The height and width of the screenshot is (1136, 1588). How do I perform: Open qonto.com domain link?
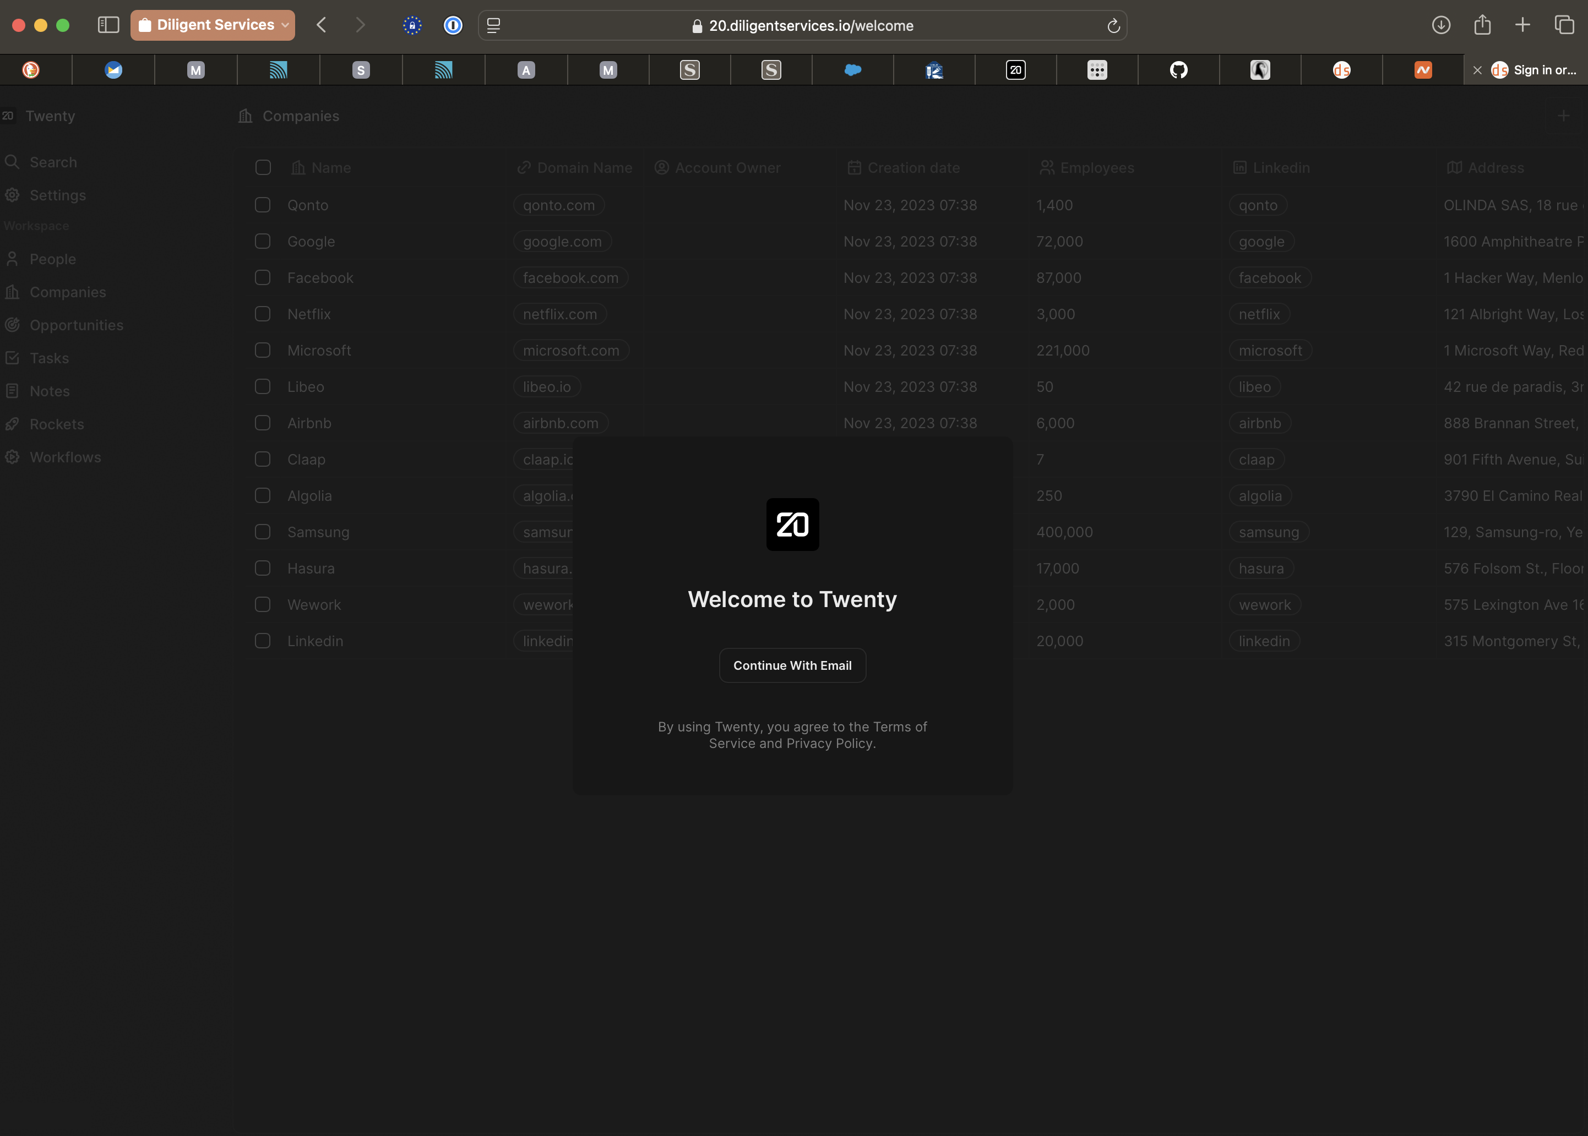click(558, 205)
